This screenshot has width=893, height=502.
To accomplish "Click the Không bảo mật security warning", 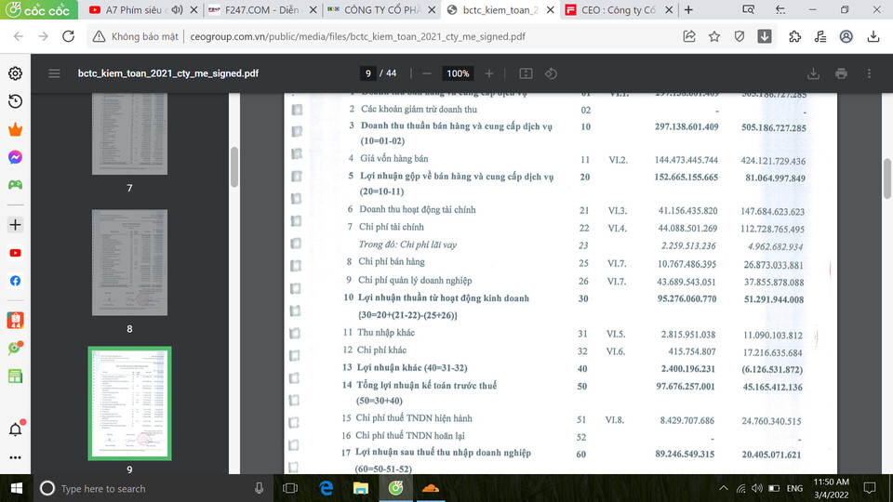I will tap(136, 36).
